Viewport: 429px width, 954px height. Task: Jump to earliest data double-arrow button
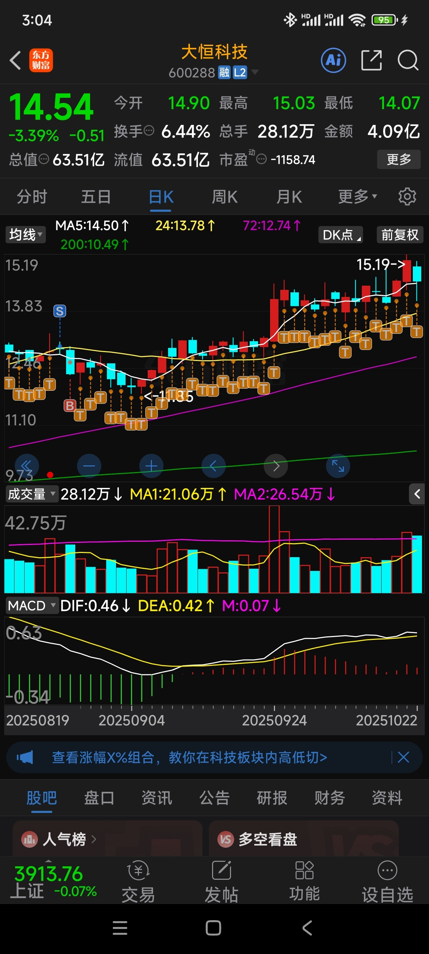[x=27, y=466]
